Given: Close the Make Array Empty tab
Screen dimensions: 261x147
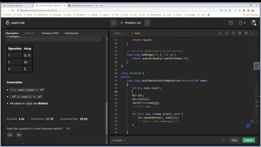Looking at the screenshot, I should click(64, 5).
